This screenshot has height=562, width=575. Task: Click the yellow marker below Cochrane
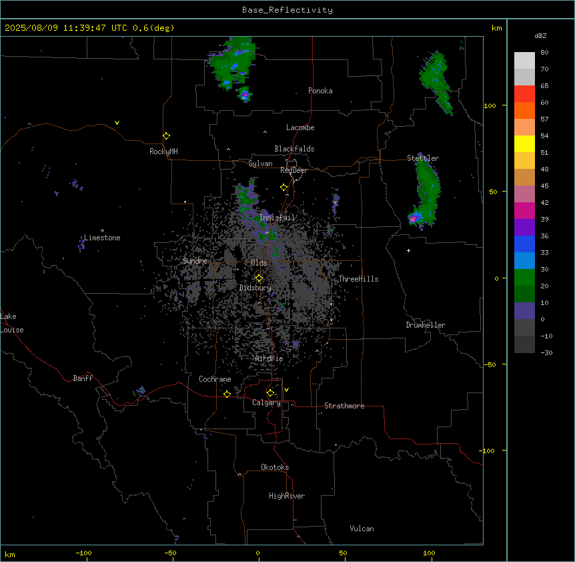point(227,394)
